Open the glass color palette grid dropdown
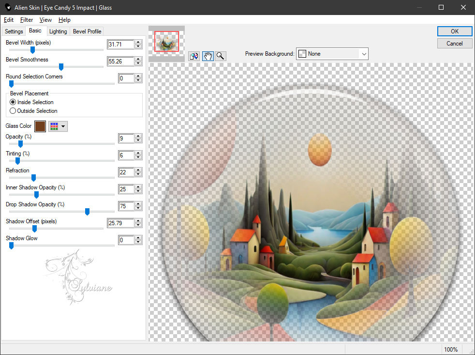 point(58,126)
